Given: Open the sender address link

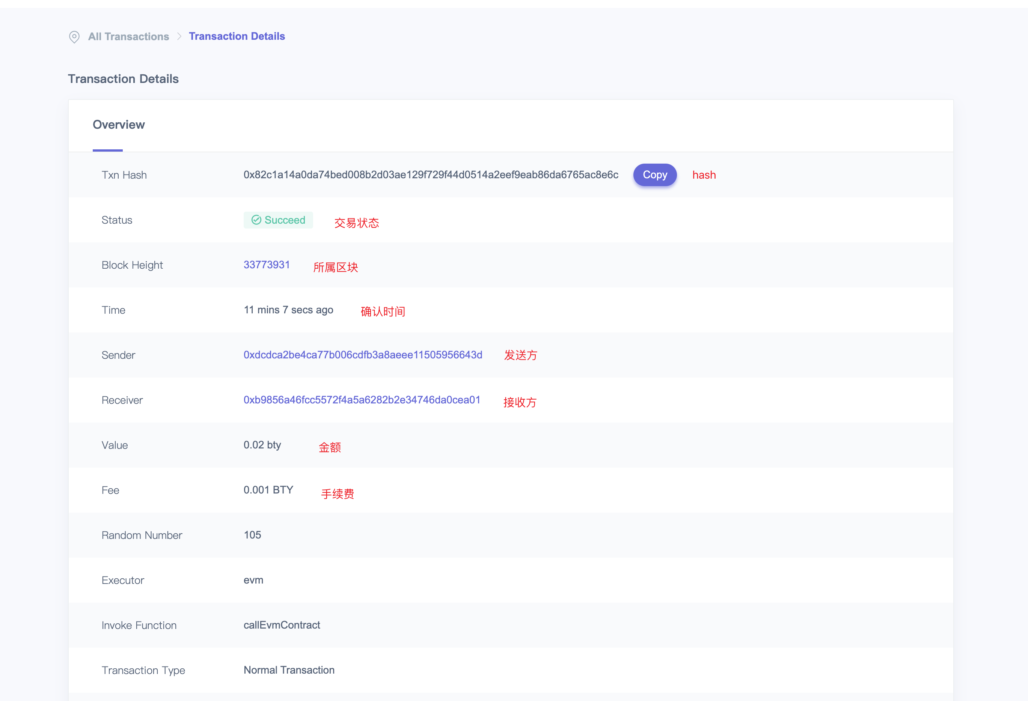Looking at the screenshot, I should (363, 355).
